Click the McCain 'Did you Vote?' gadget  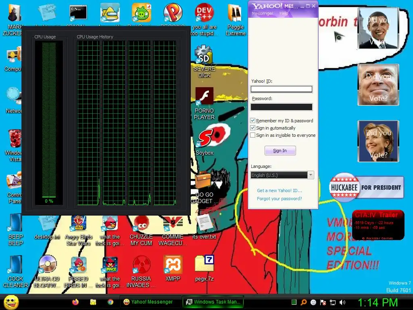pos(378,85)
